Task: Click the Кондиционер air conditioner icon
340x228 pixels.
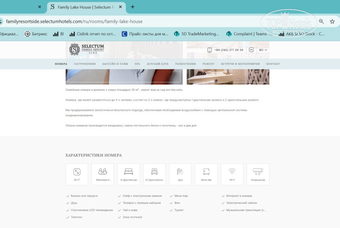Action: [258, 174]
